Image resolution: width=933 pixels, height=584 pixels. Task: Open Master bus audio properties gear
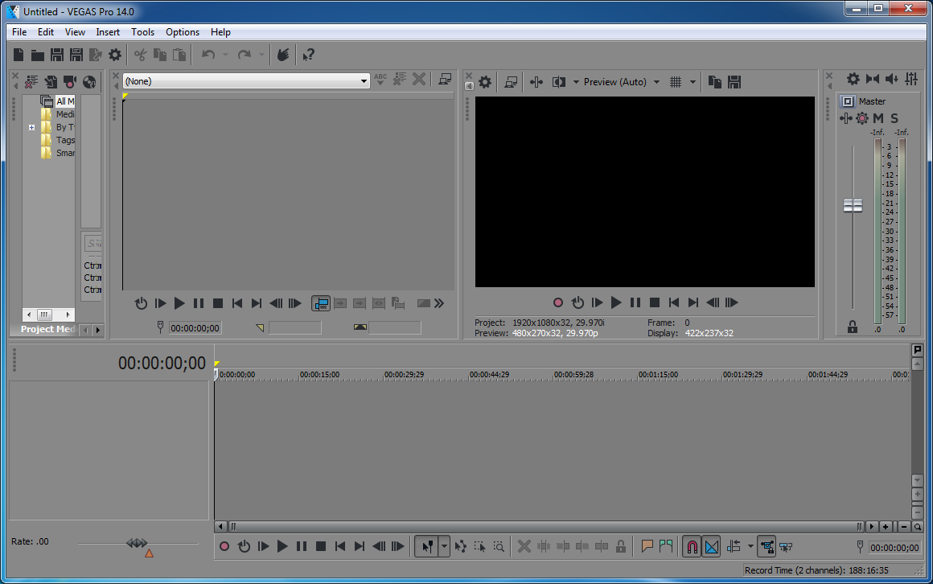tap(853, 79)
